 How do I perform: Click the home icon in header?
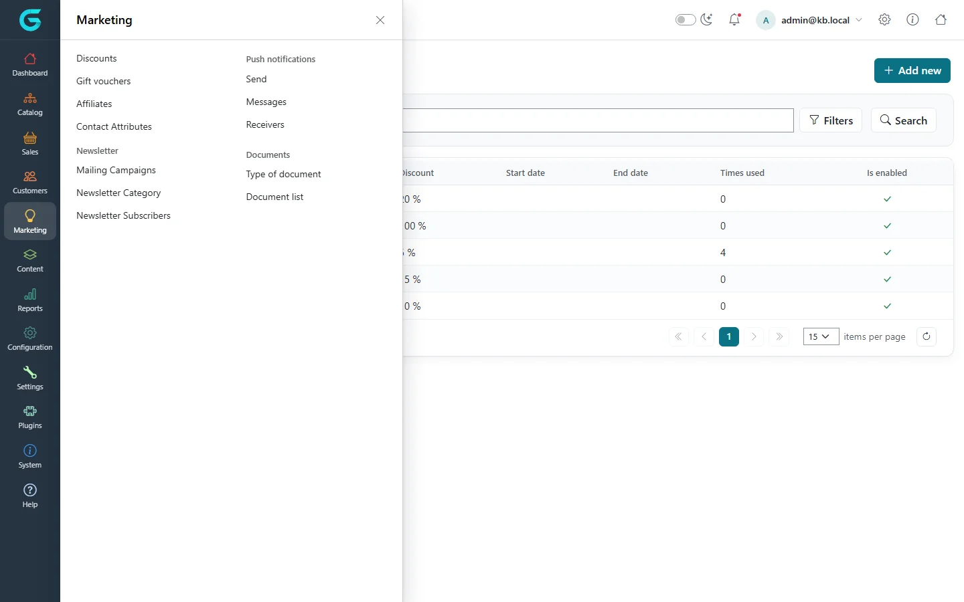[x=941, y=20]
